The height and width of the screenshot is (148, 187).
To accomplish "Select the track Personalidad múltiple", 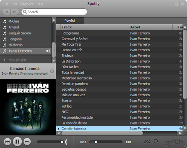I will point(119,118).
